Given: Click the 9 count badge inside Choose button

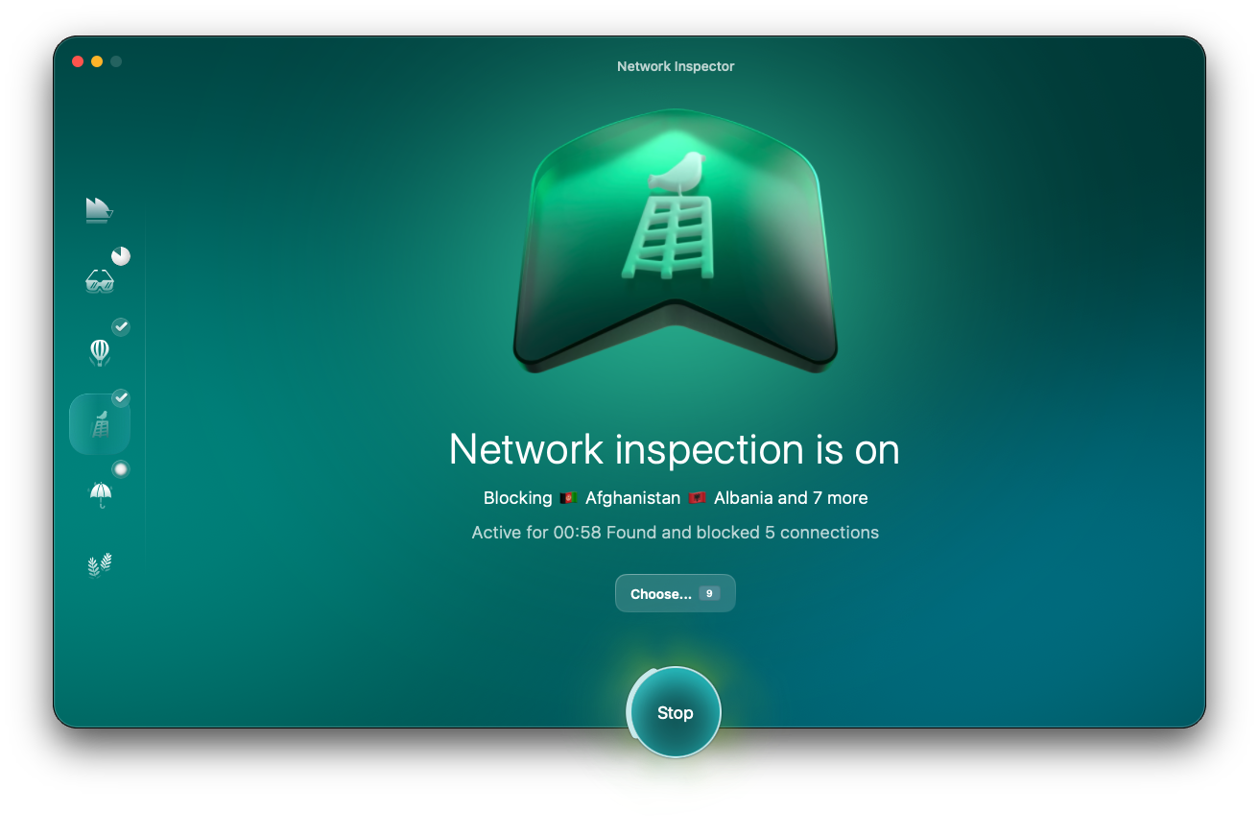Looking at the screenshot, I should [708, 593].
